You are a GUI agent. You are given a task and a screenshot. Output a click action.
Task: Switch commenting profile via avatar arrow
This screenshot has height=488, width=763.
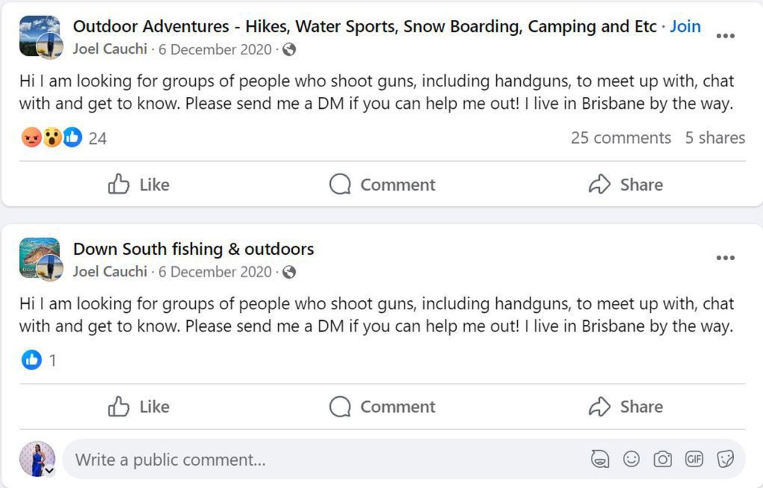(x=50, y=470)
